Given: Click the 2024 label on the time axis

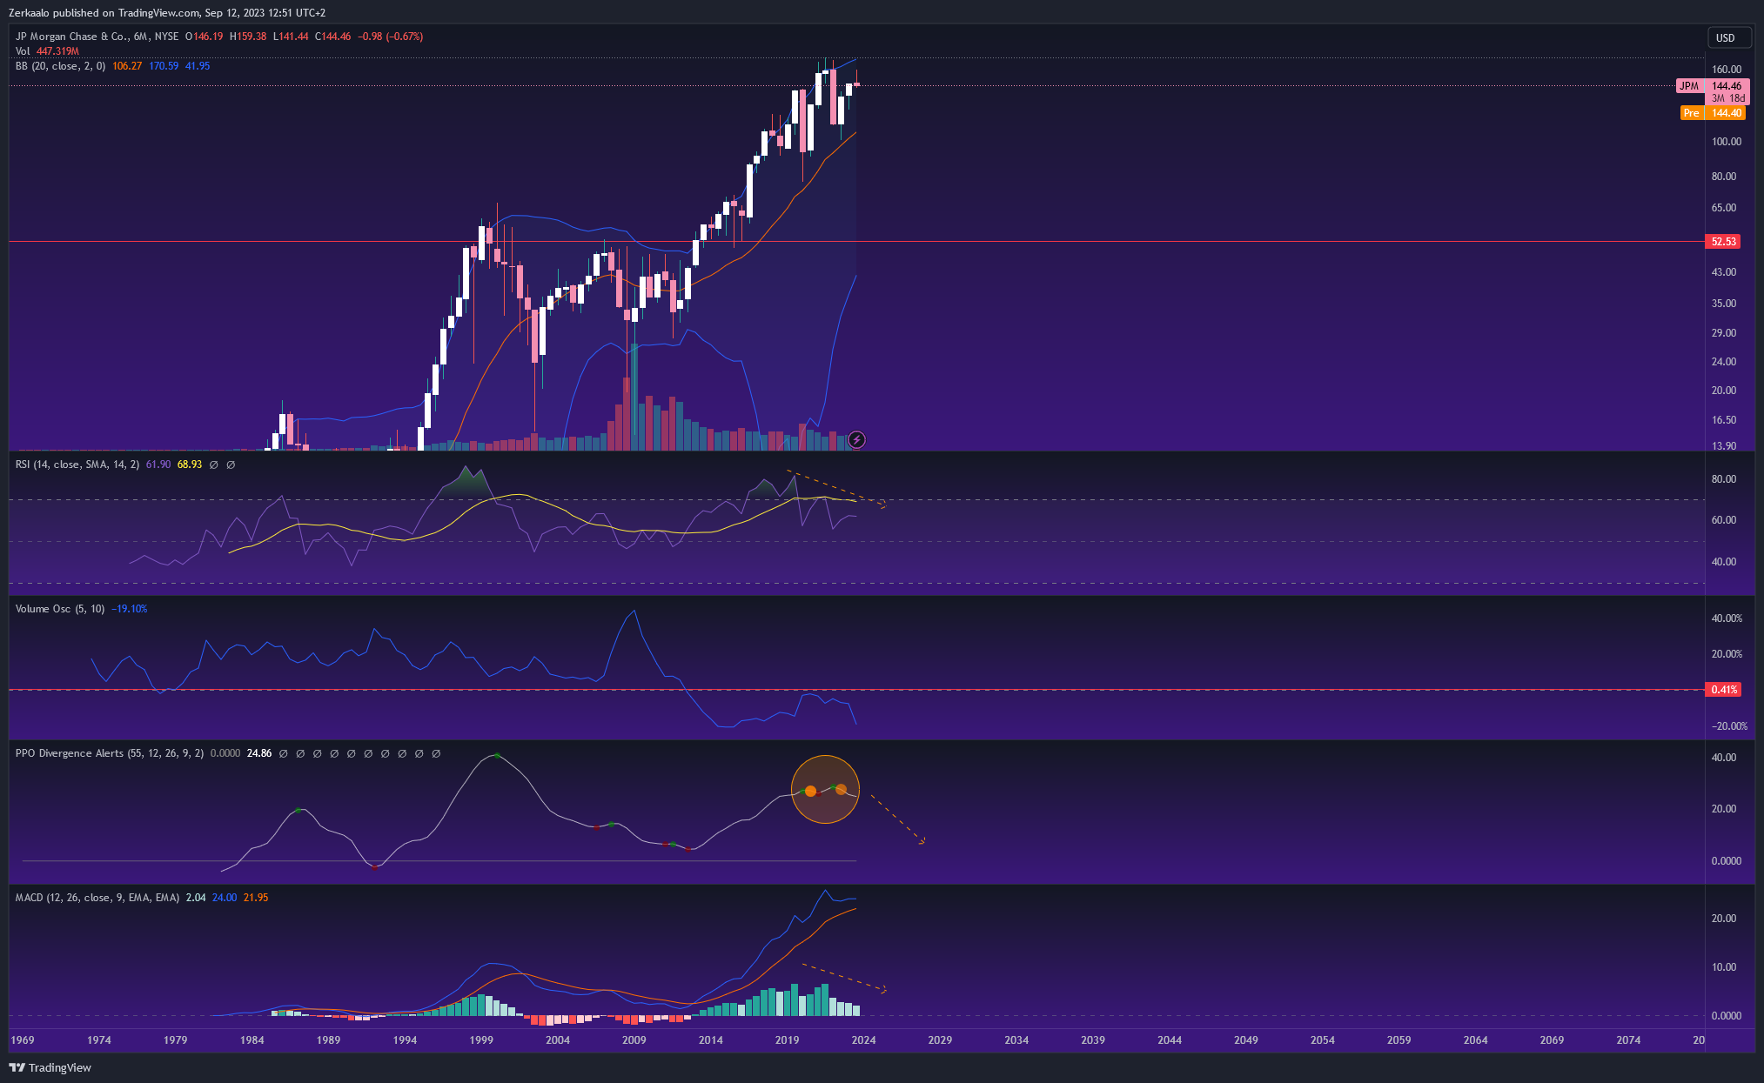Looking at the screenshot, I should 863,1040.
